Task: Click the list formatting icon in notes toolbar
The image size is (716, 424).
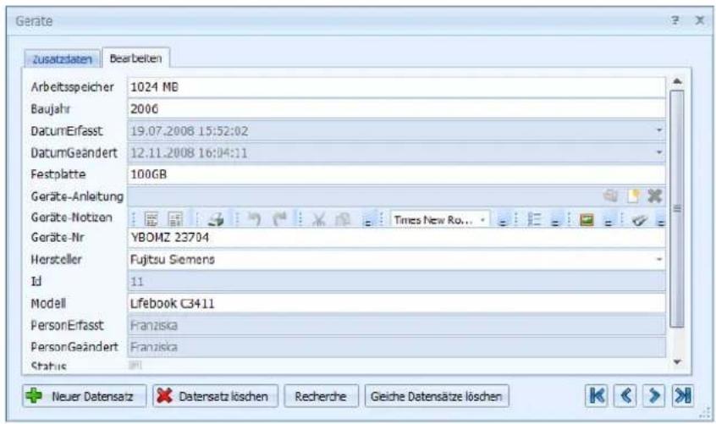Action: (x=534, y=219)
